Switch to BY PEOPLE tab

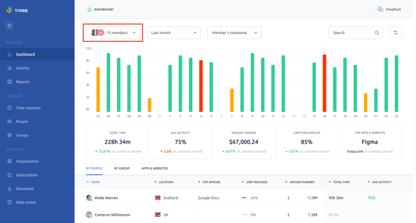[x=94, y=168]
